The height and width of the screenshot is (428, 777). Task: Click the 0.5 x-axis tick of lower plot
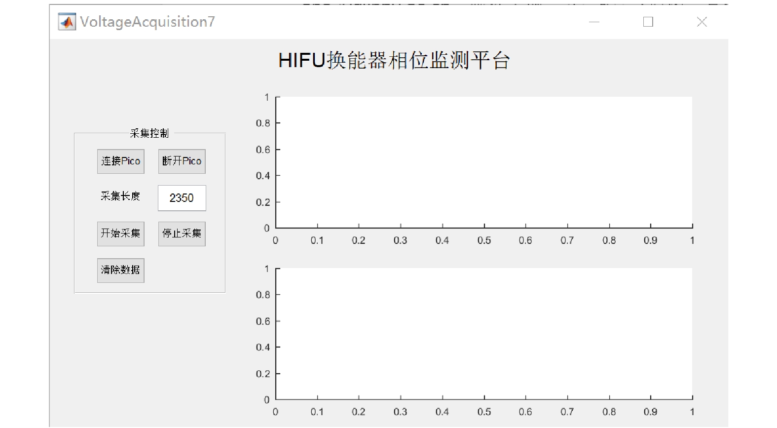click(x=484, y=412)
